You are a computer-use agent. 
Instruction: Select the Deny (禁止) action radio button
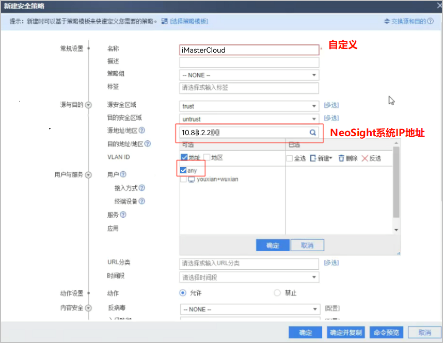coord(277,293)
